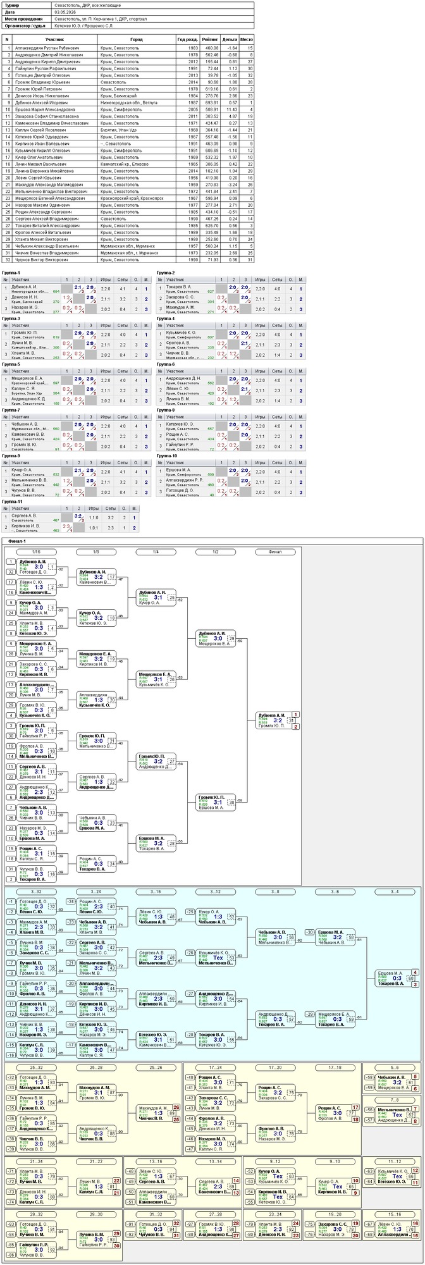425x1265 pixels.
Task: Click city cell Красноярский край, Красноярск
Action: (132, 198)
